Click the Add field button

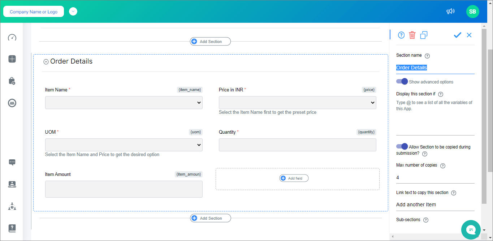pos(294,178)
